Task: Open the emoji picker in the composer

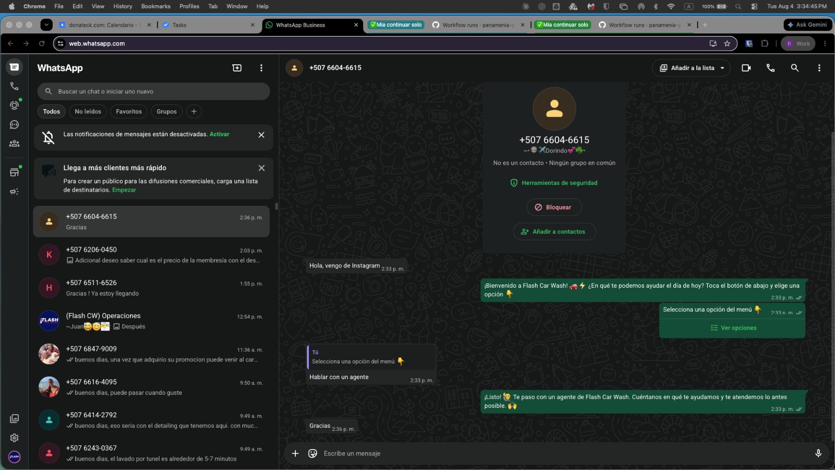Action: [x=313, y=453]
